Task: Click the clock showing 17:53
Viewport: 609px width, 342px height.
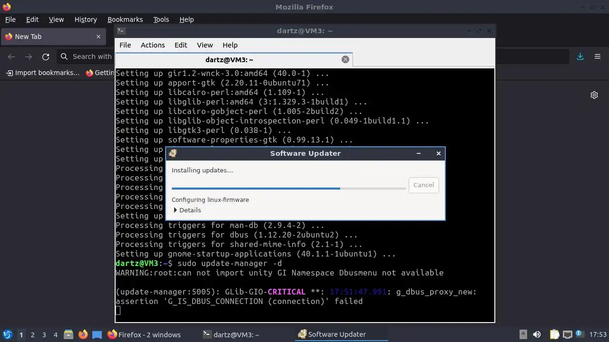Action: pyautogui.click(x=598, y=334)
